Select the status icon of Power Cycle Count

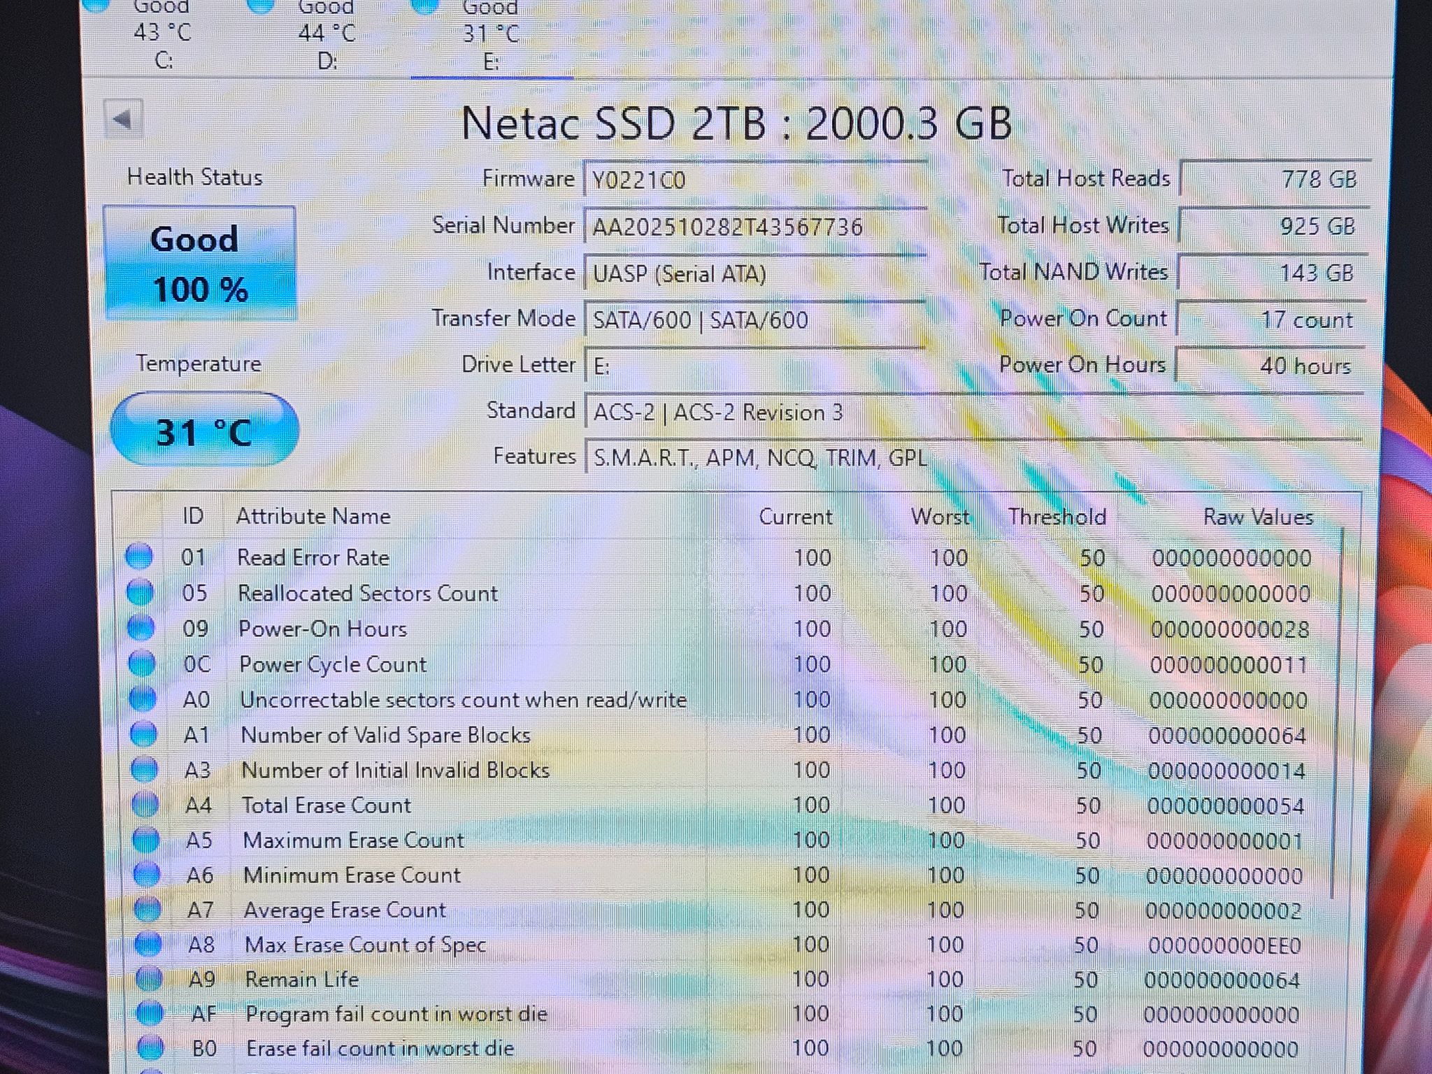[x=142, y=662]
